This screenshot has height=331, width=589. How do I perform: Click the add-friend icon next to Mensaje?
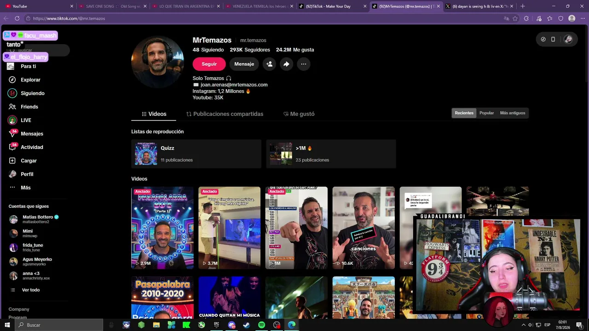point(270,64)
